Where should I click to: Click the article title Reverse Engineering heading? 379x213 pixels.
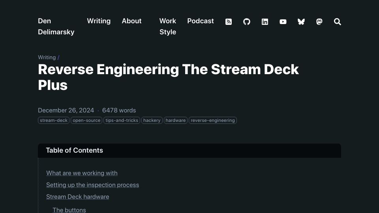click(x=168, y=77)
